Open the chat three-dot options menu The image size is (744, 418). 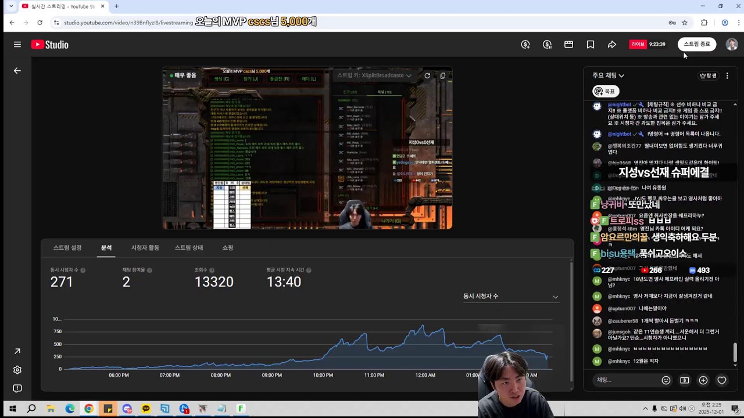727,75
